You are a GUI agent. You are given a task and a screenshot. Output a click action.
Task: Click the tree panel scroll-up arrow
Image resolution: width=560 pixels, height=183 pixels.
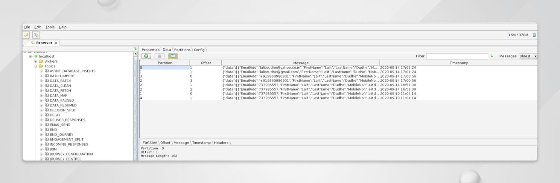point(135,54)
